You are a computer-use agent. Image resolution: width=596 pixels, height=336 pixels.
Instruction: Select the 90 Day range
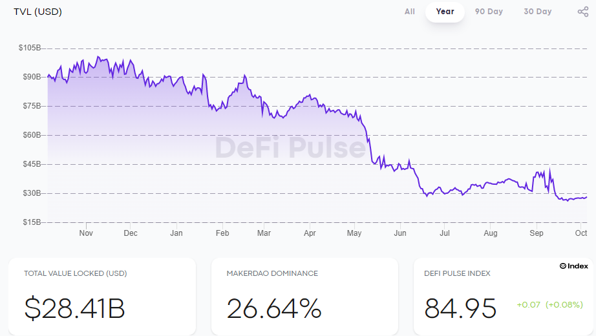pos(489,12)
